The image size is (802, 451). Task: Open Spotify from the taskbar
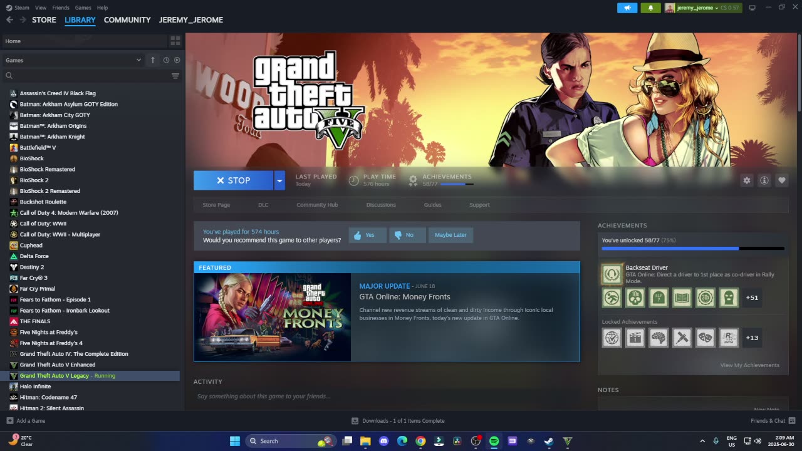click(494, 441)
